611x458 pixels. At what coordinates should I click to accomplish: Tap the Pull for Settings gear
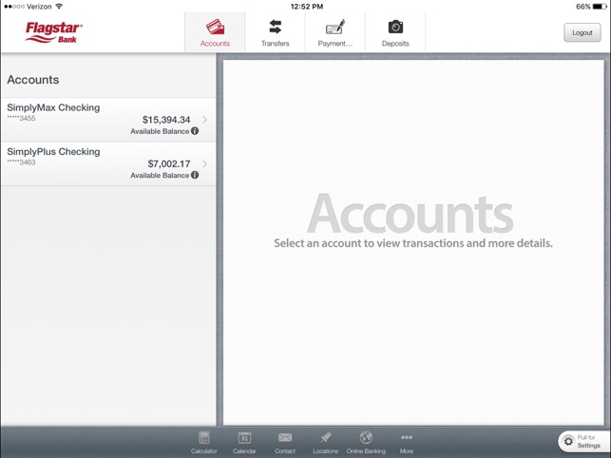[x=568, y=442]
